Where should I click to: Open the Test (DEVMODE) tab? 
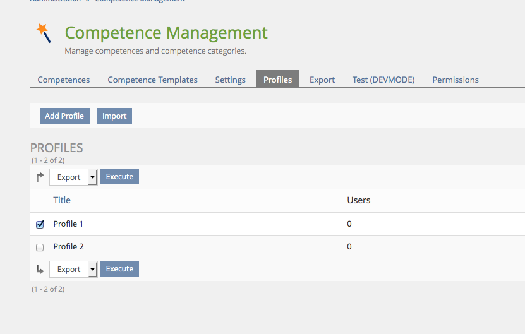click(x=383, y=80)
